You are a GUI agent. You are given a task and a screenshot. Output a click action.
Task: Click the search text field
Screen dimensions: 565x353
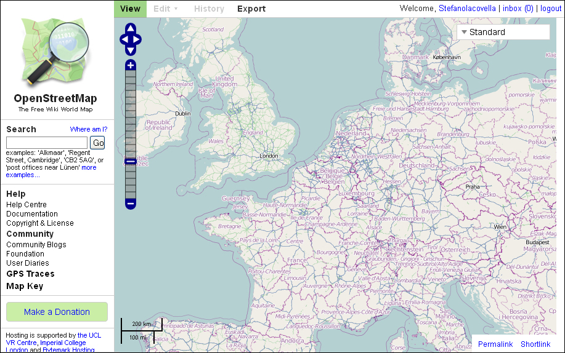pyautogui.click(x=47, y=143)
